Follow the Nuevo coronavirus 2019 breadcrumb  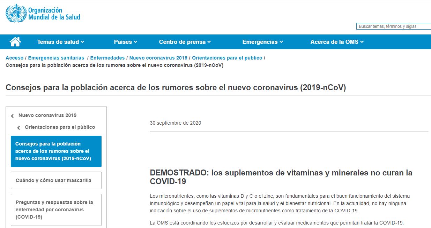pos(158,58)
